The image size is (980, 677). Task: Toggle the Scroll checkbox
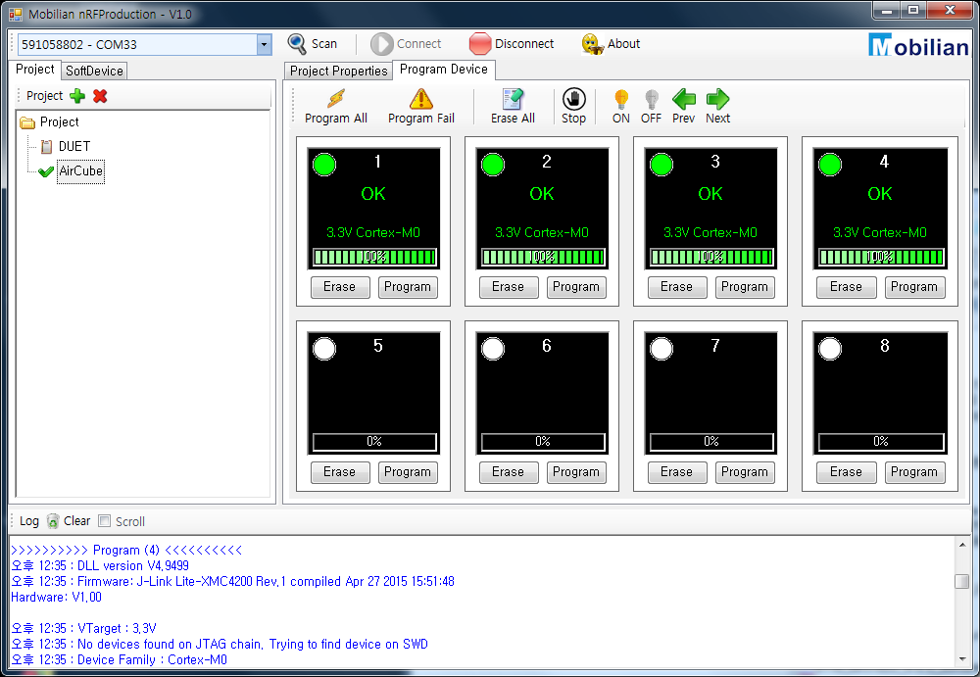tap(105, 520)
